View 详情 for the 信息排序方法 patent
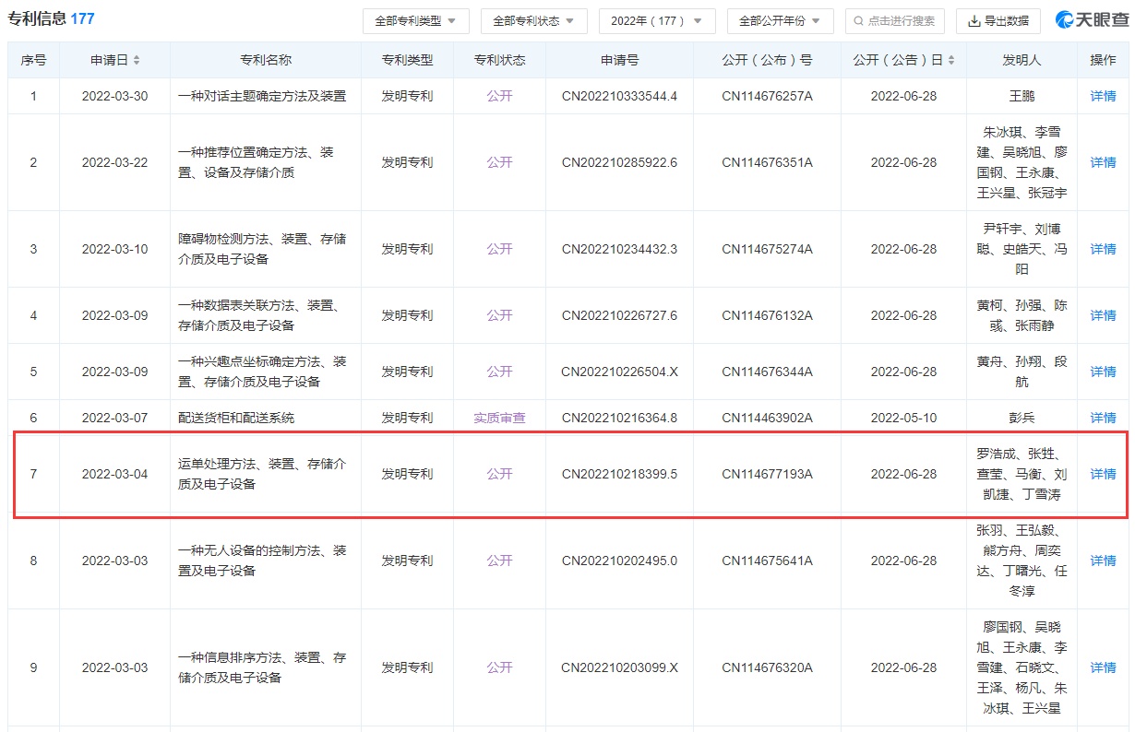Screen dimensions: 1135x732 (x=1103, y=667)
